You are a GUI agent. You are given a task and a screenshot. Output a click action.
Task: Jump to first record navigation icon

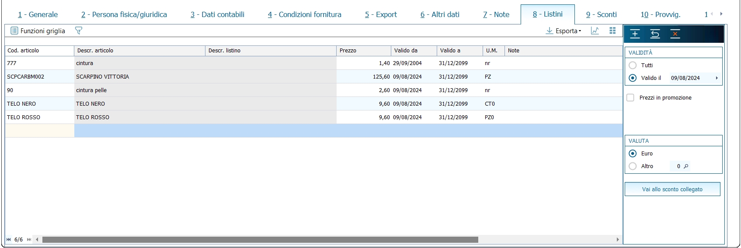[9, 240]
